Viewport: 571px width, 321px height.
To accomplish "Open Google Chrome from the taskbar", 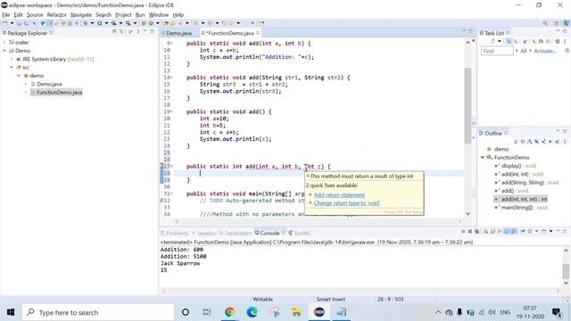I will click(229, 312).
